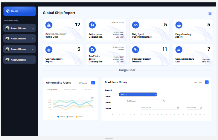
Task: Click the 'Individual ship' sidebar label
Action: pos(11,20)
